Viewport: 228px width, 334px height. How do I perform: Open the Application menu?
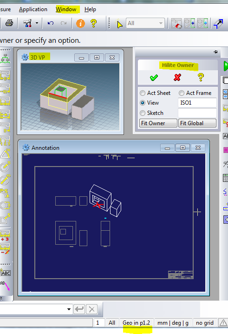click(33, 9)
